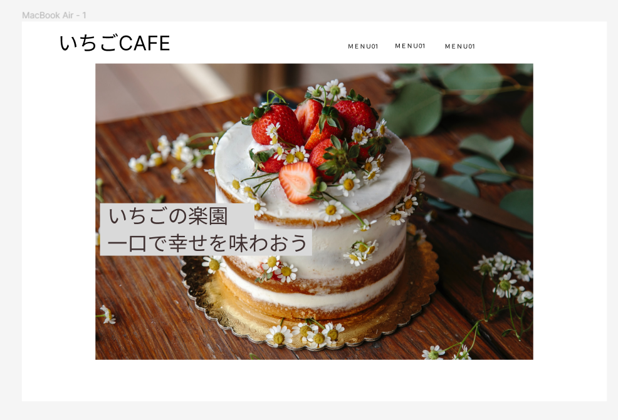Click the blank white area below the hero image

point(314,380)
